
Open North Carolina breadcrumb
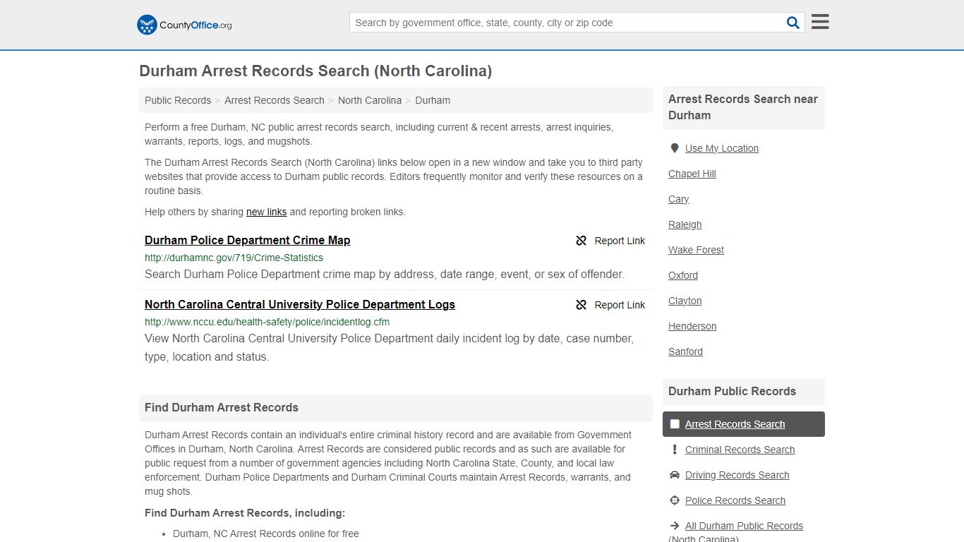(370, 100)
